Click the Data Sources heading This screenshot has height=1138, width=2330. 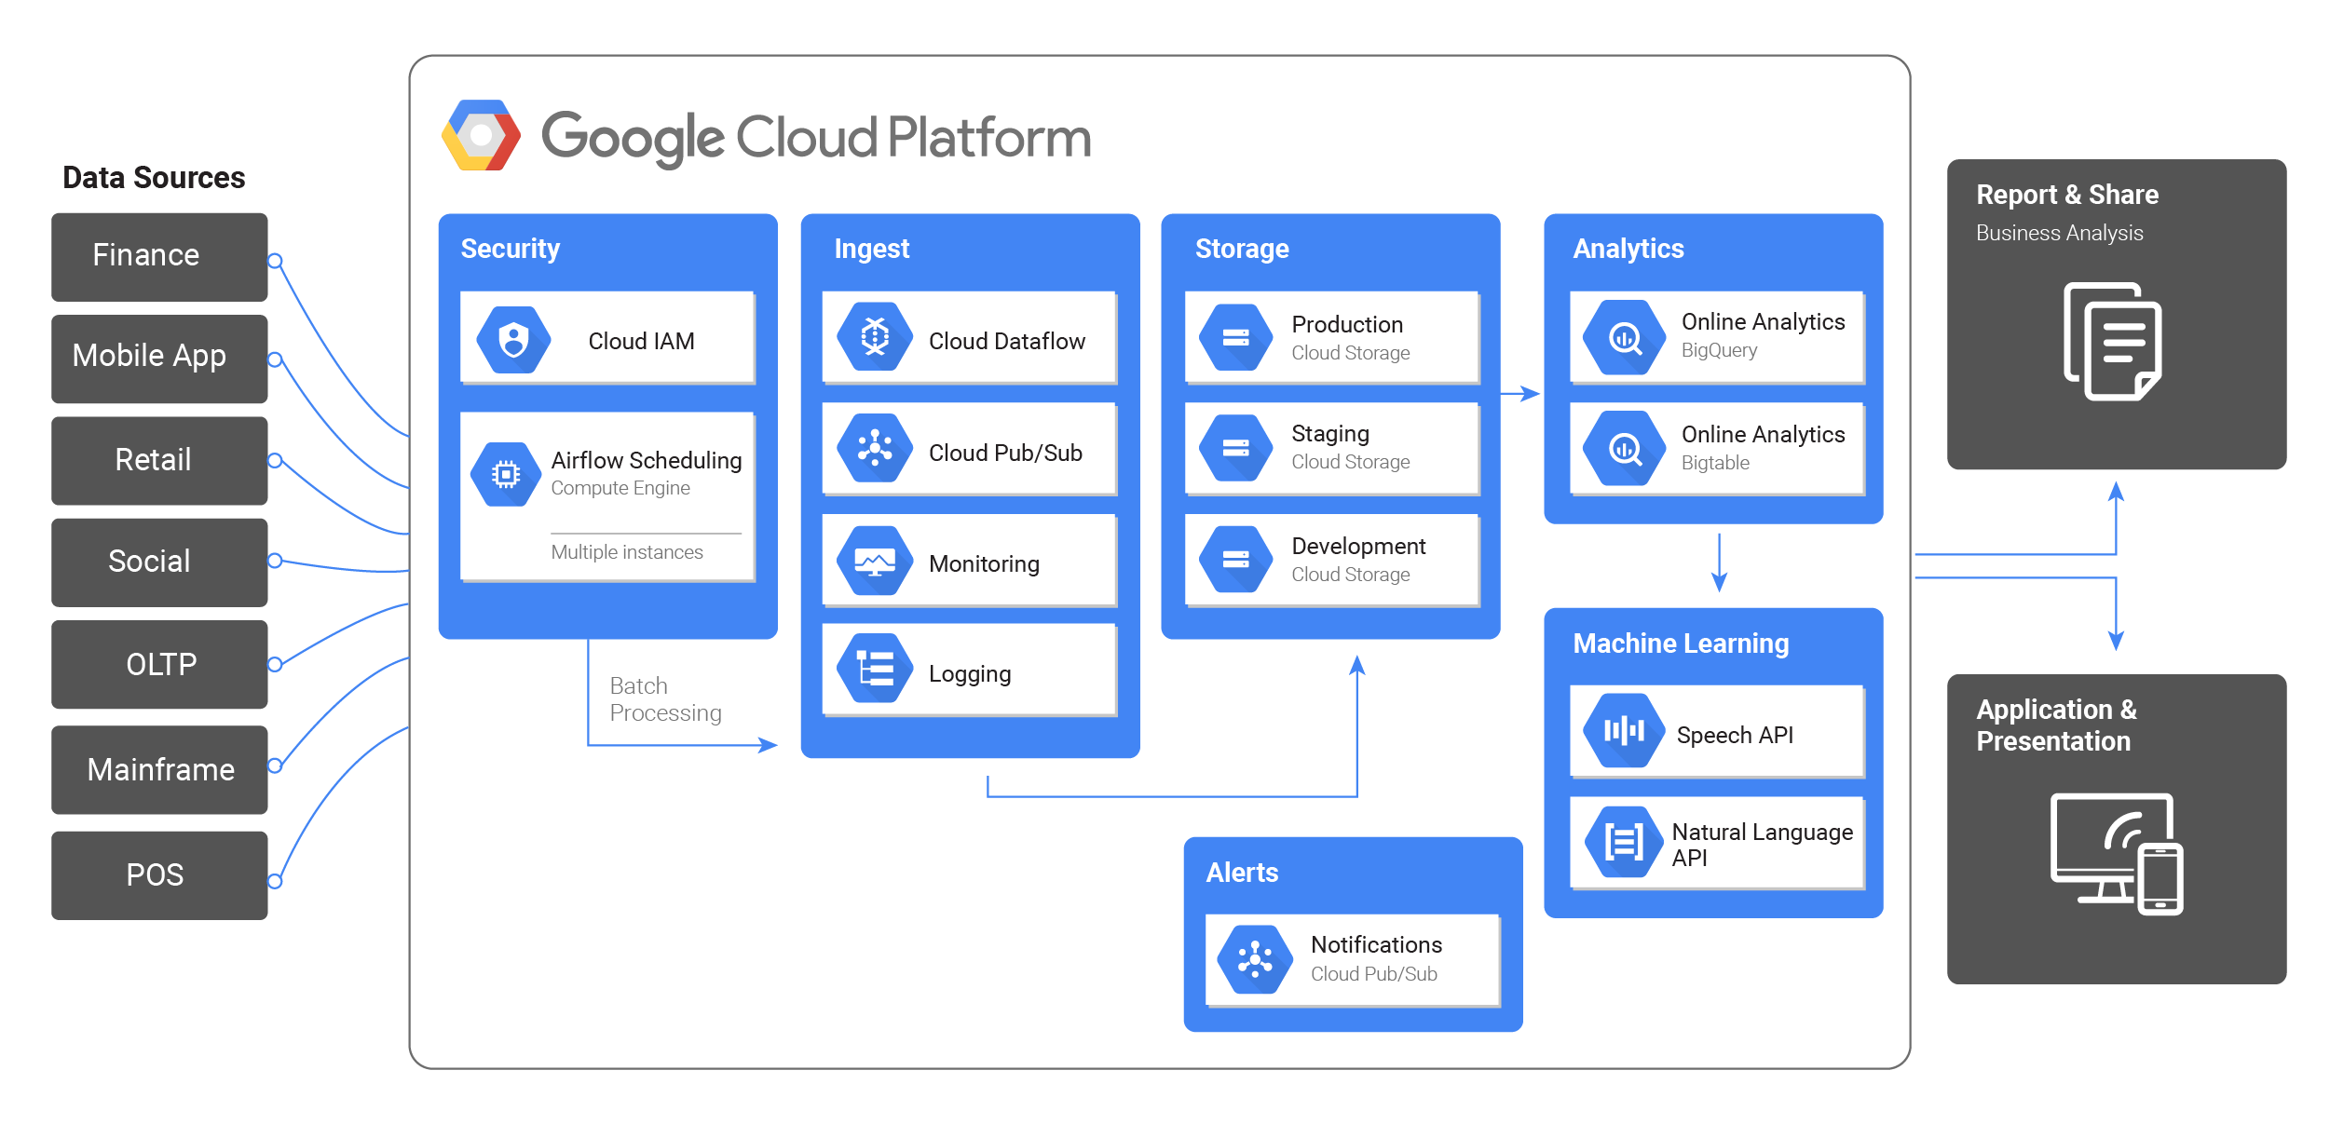coord(154,177)
